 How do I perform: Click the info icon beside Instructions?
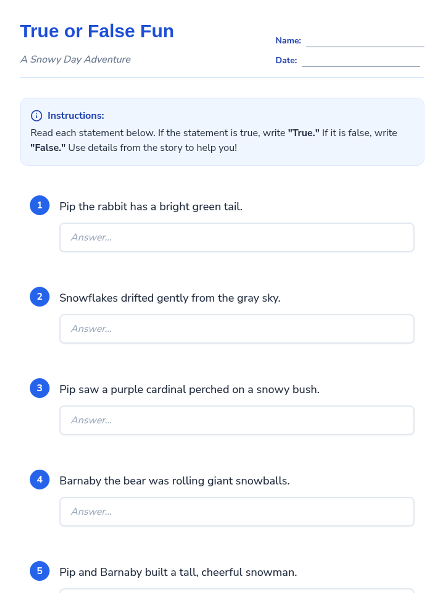[x=36, y=116]
